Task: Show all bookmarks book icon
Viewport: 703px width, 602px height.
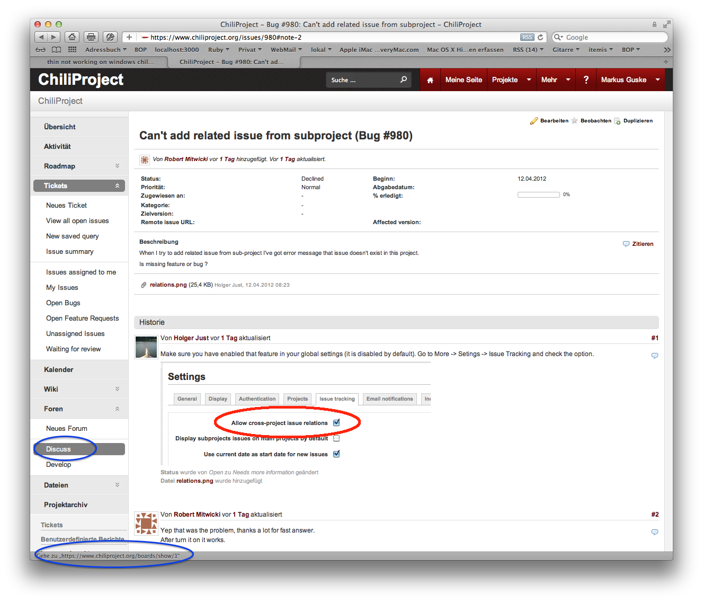Action: 56,50
